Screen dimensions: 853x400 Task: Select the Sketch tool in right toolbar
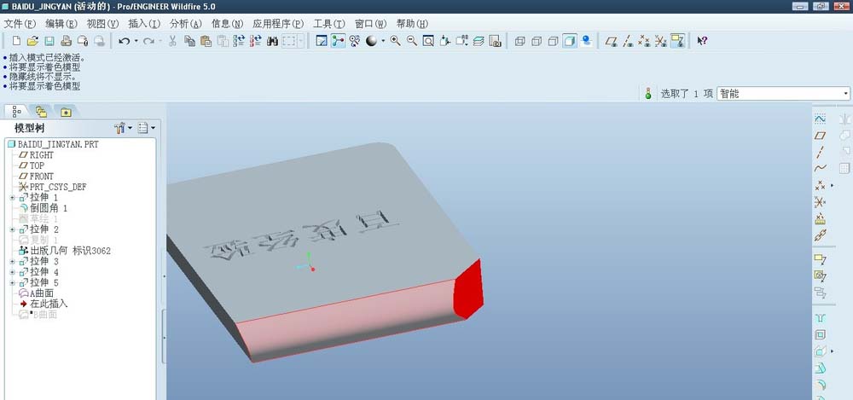click(x=820, y=119)
